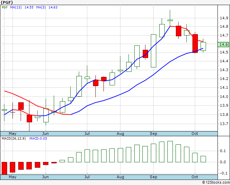Click the MA(13) legend label
The height and width of the screenshot is (185, 230).
coord(16,7)
